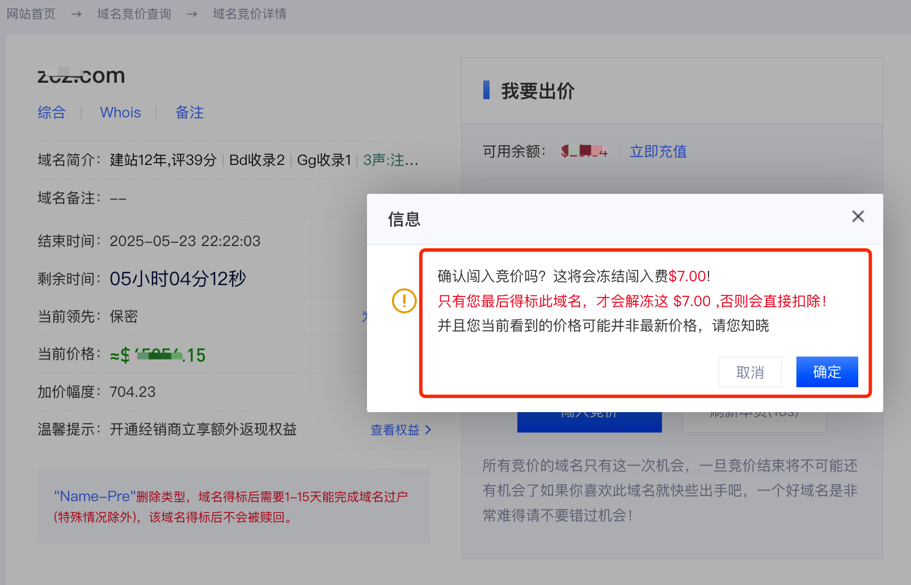Click the end time 2025-05-23 22:22:03

(185, 241)
